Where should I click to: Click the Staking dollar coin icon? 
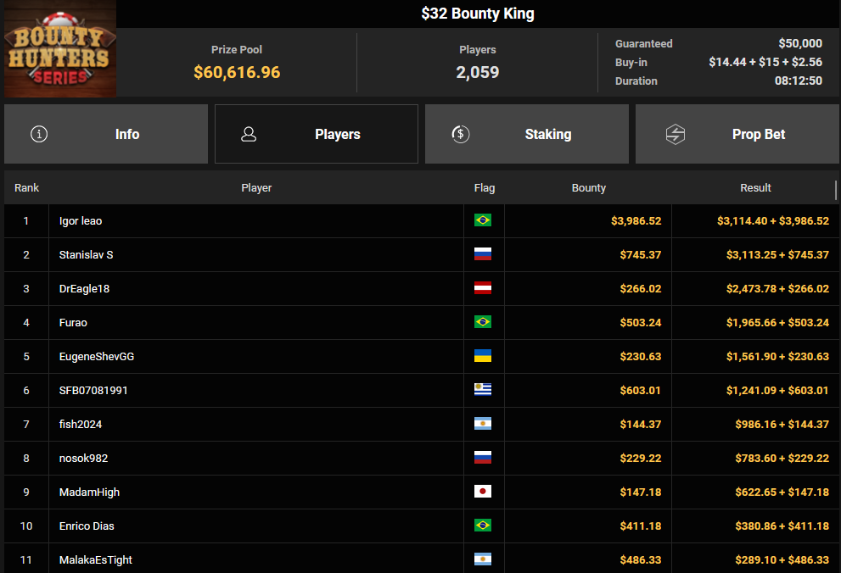461,134
